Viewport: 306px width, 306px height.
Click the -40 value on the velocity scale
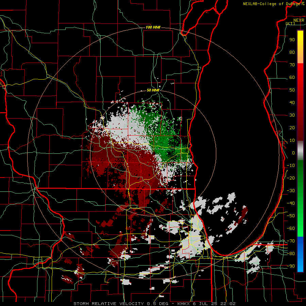pyautogui.click(x=291, y=203)
